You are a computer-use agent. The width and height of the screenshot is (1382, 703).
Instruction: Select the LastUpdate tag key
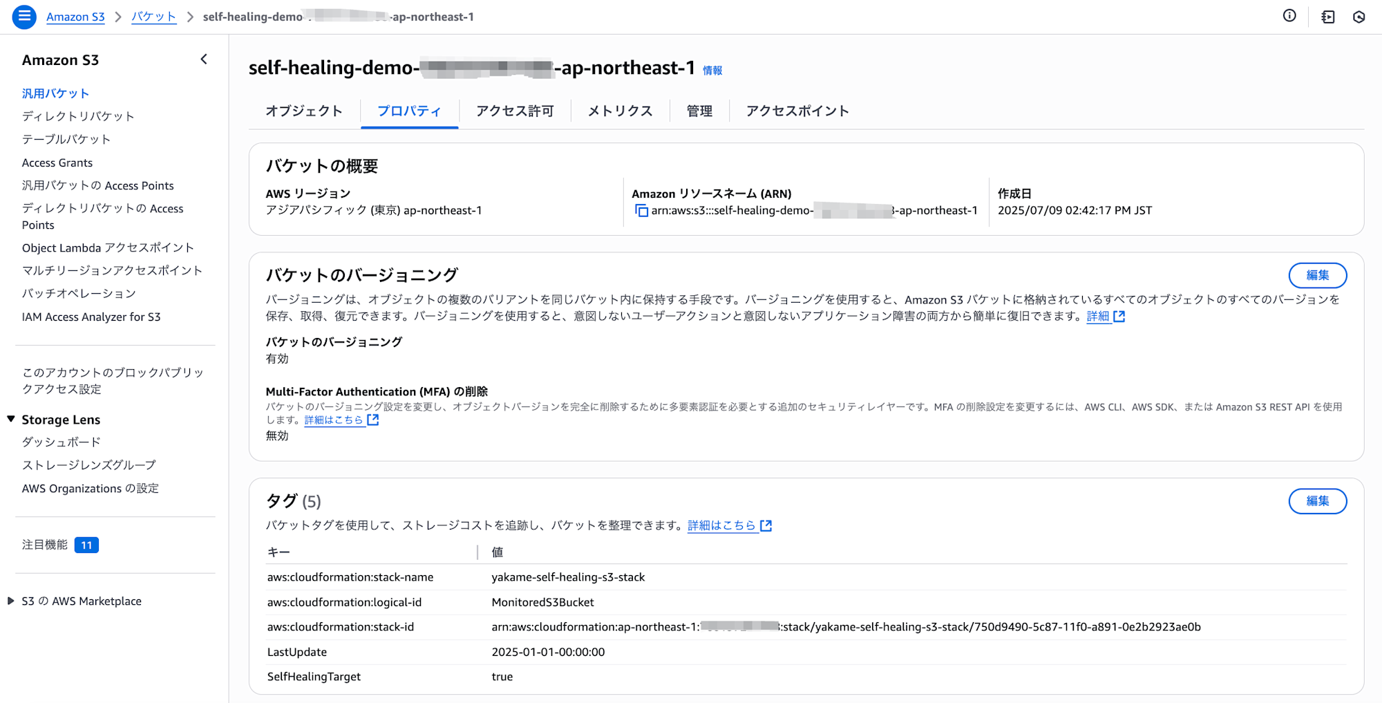[297, 652]
